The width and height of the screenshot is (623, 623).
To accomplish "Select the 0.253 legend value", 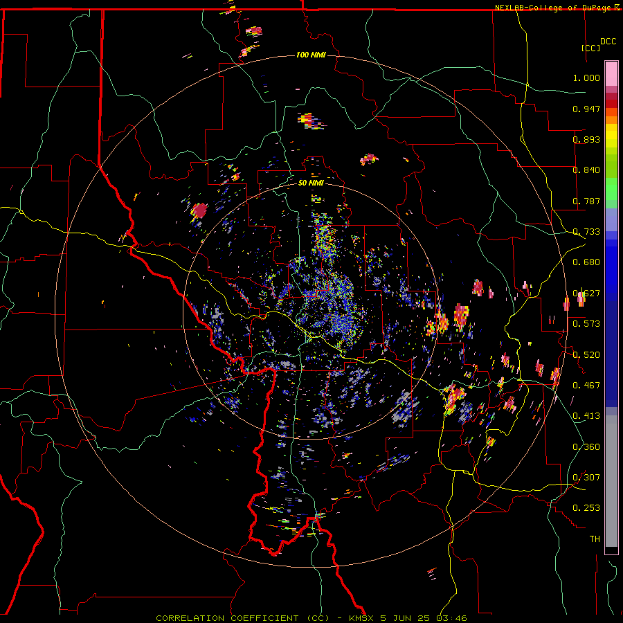I will coord(586,508).
